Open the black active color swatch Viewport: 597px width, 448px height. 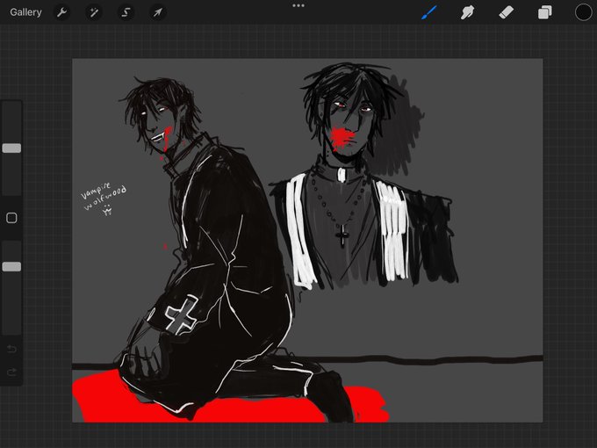pyautogui.click(x=583, y=12)
